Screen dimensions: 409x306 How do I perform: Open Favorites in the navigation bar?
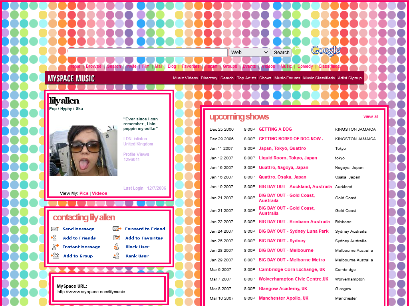[191, 66]
